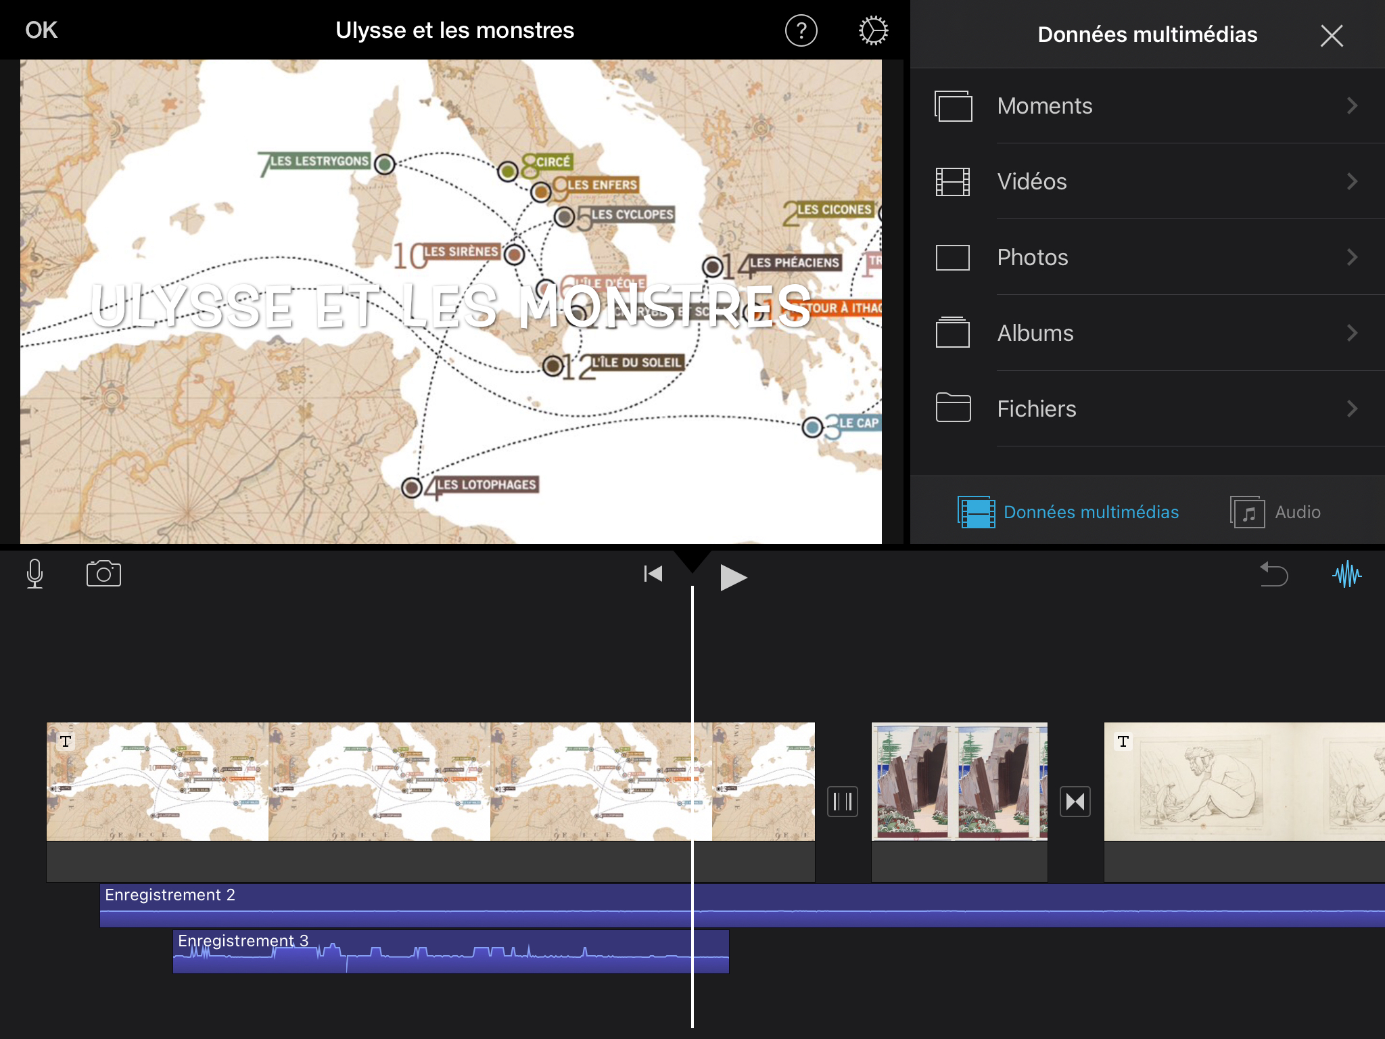Expand the Moments row chevron
This screenshot has width=1385, height=1039.
click(1352, 106)
